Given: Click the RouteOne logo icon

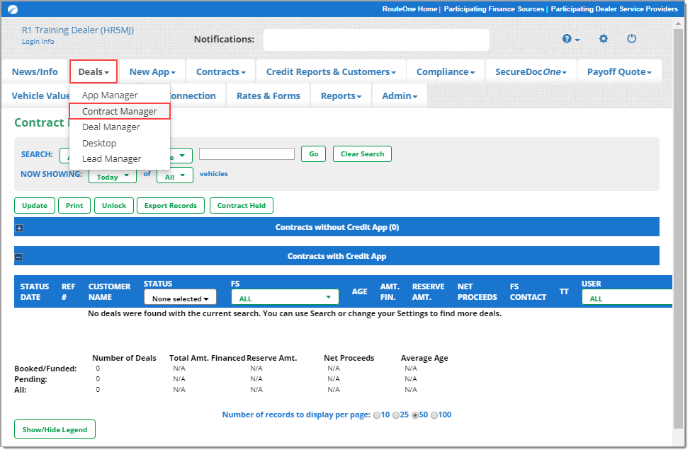Looking at the screenshot, I should 13,9.
